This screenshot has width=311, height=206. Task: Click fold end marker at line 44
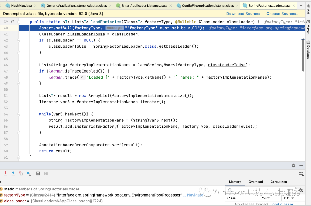point(19,53)
